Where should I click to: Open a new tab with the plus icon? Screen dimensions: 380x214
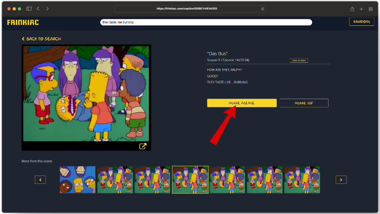pos(361,9)
